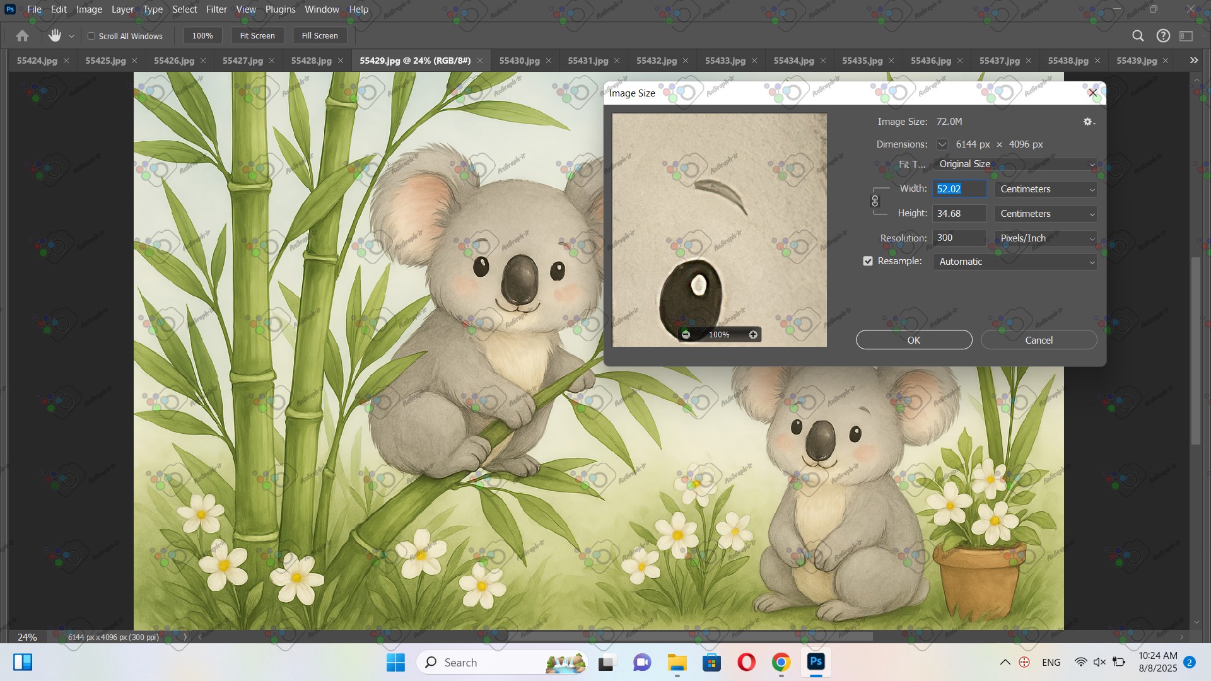Screen dimensions: 1211x681
Task: Open the Filter menu
Action: click(216, 9)
